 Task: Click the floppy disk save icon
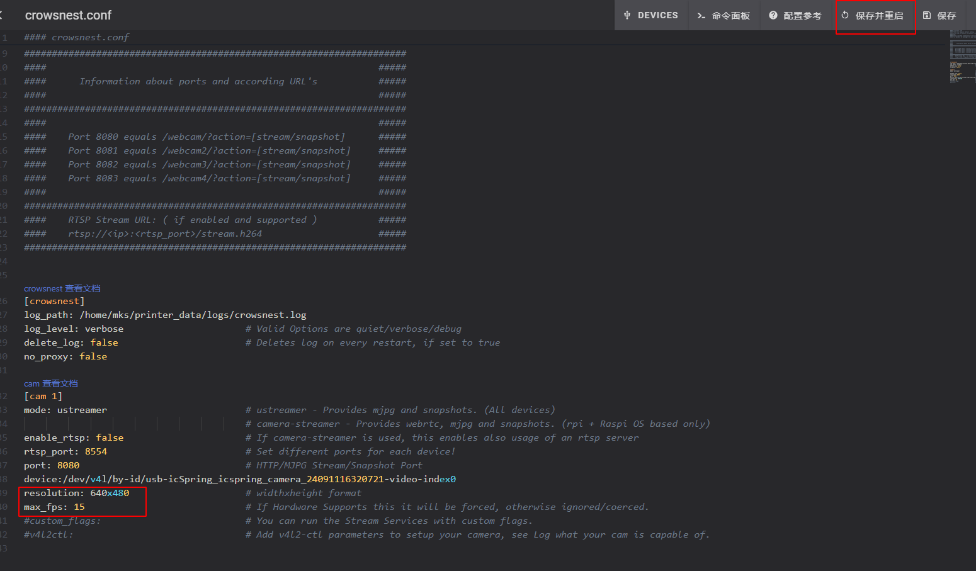(x=927, y=15)
